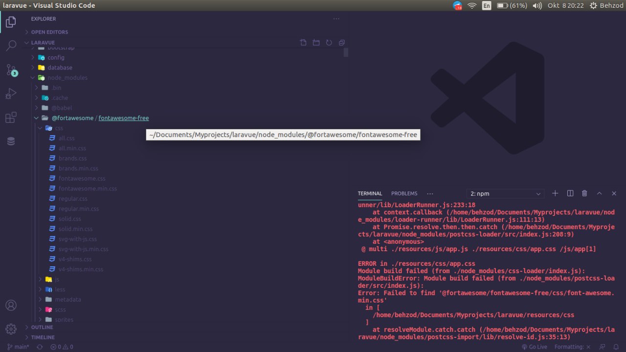Viewport: 626px width, 352px height.
Task: Open the fontawesome.css file
Action: (82, 179)
